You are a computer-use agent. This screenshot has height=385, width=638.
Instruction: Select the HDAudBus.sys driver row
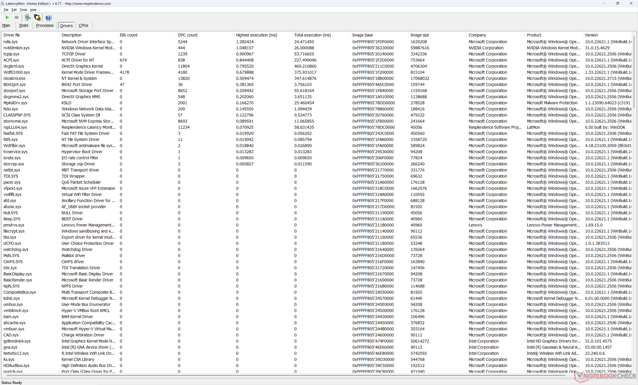[317, 365]
